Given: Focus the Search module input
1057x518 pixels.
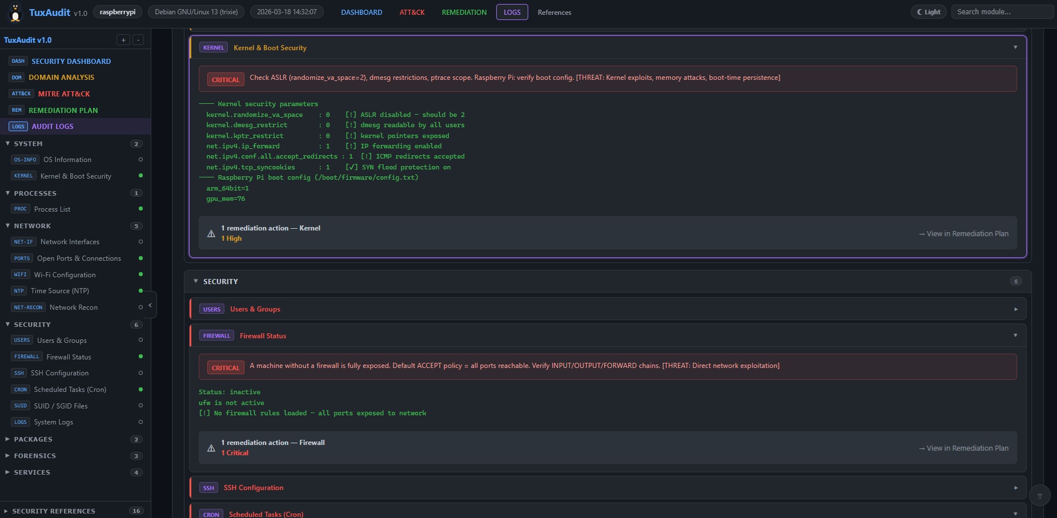Looking at the screenshot, I should click(1002, 12).
